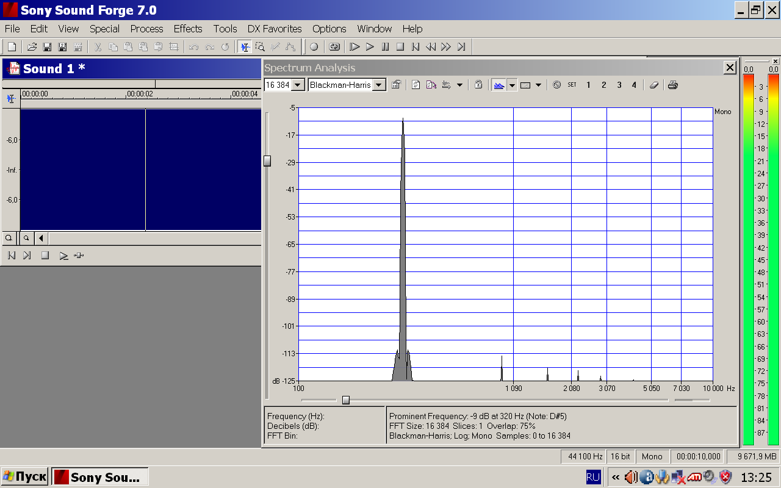Select the Edit tool icon in main toolbar
The width and height of the screenshot is (781, 488).
pyautogui.click(x=245, y=47)
